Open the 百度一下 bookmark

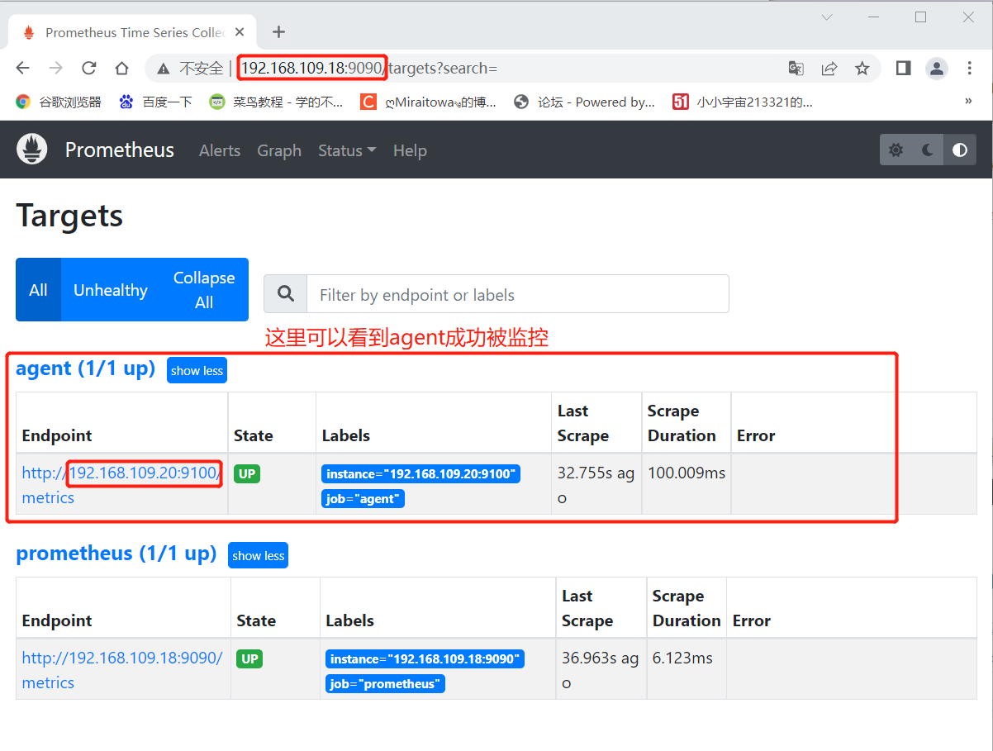pyautogui.click(x=155, y=102)
